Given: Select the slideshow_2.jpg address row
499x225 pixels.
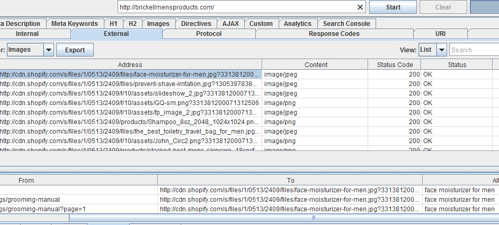Looking at the screenshot, I should [x=130, y=93].
